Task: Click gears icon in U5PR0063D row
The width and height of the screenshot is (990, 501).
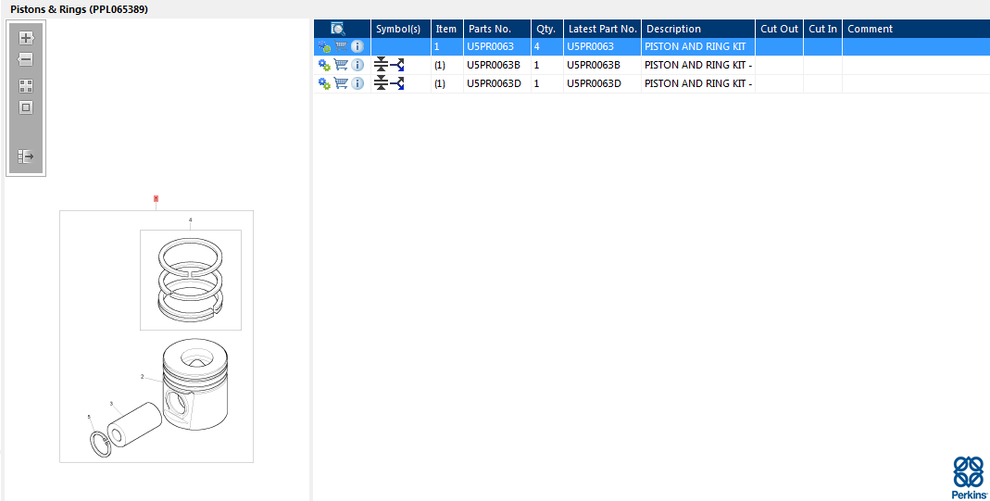Action: [x=324, y=83]
